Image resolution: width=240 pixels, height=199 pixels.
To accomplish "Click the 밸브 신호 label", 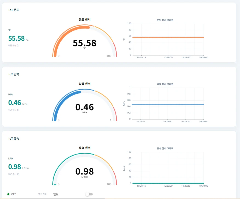I will coord(43,194).
